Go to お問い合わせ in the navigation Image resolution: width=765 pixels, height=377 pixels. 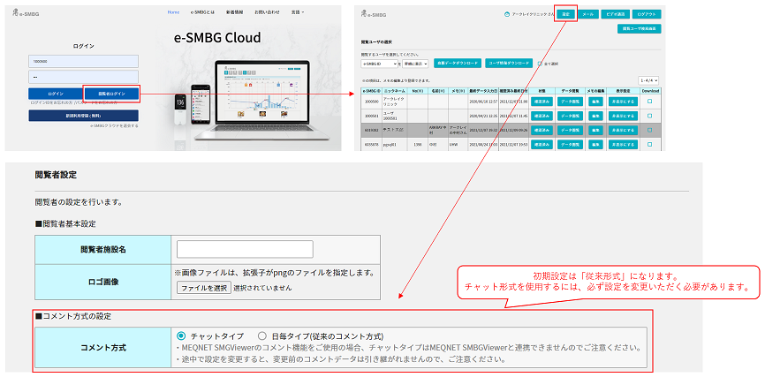tap(265, 12)
